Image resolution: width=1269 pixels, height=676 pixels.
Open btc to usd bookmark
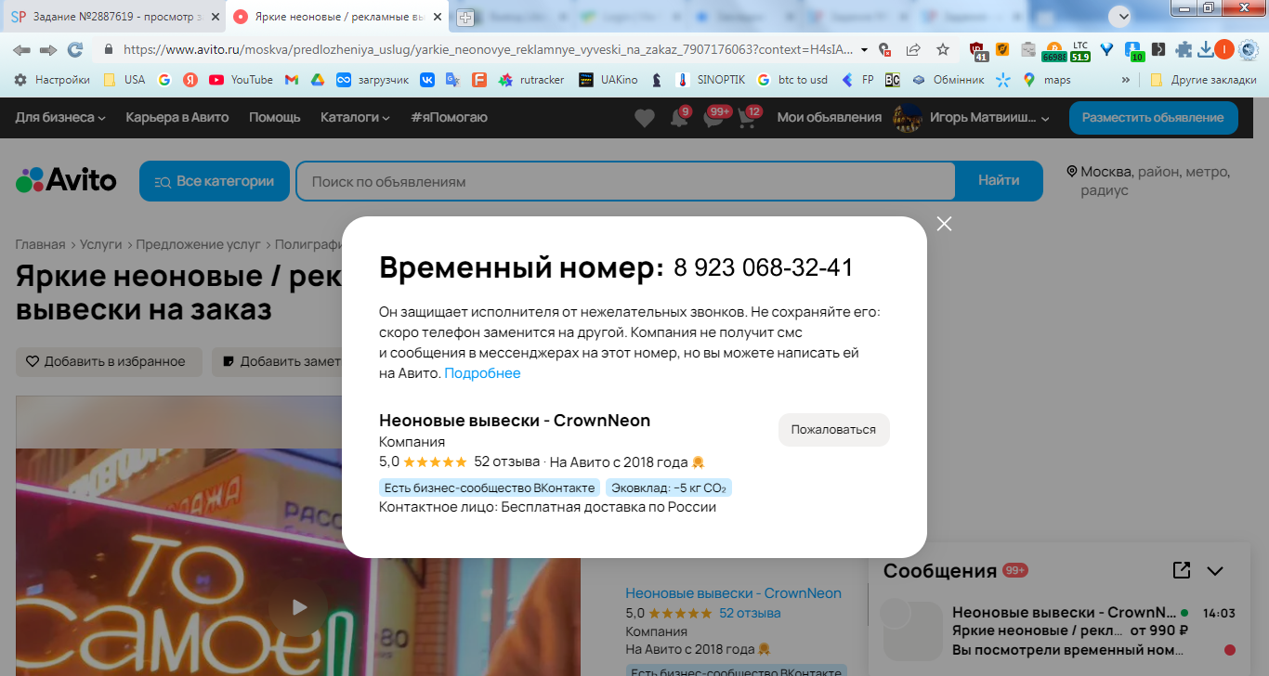pos(791,80)
